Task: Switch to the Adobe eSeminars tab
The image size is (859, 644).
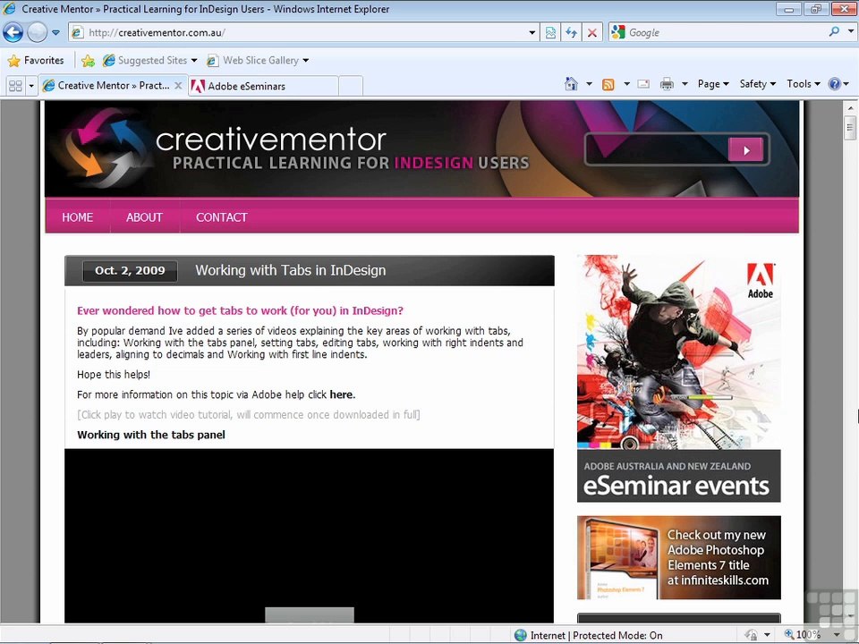Action: [x=263, y=86]
